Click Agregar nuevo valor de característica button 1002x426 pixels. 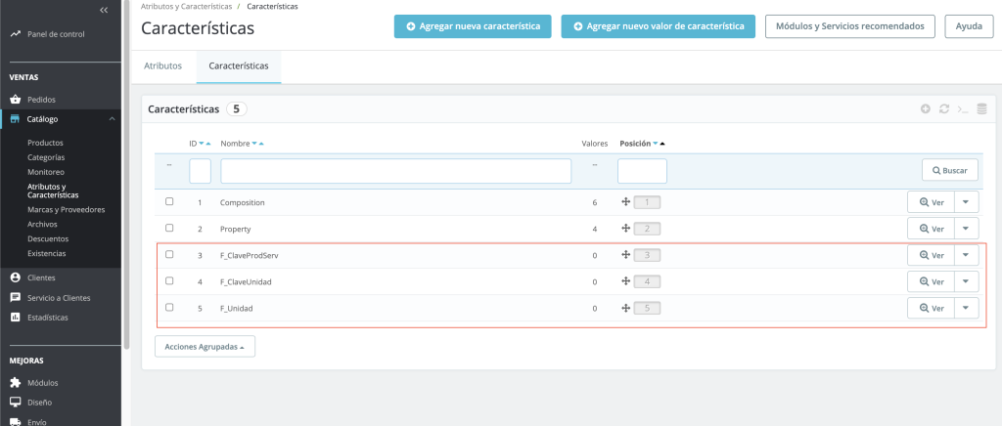point(659,26)
